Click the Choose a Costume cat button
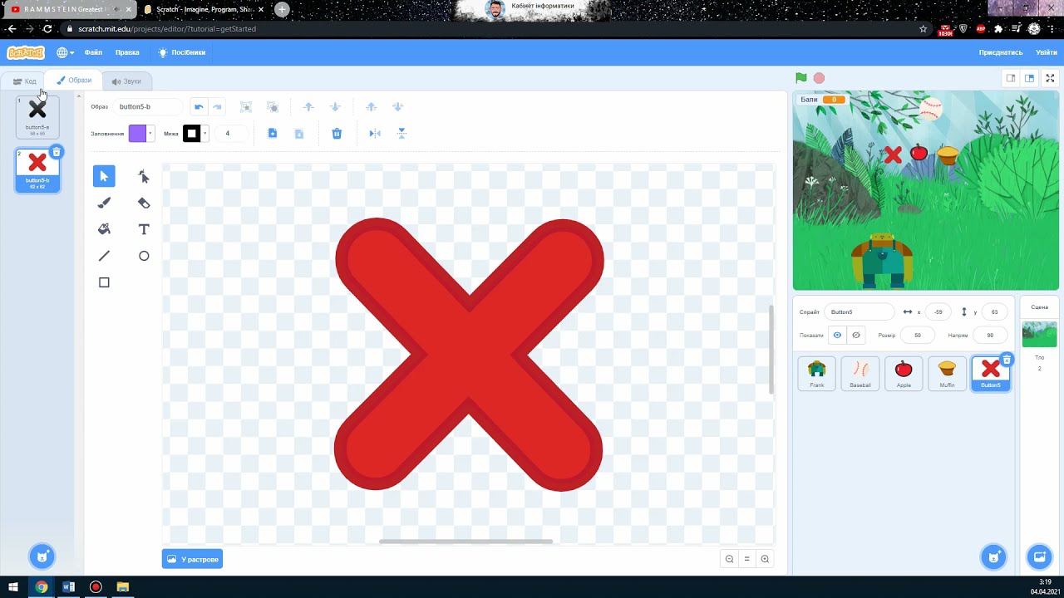 [42, 556]
